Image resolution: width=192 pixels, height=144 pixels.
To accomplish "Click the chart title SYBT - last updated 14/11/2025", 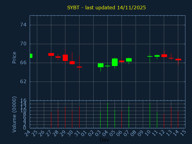I will pos(106,7).
